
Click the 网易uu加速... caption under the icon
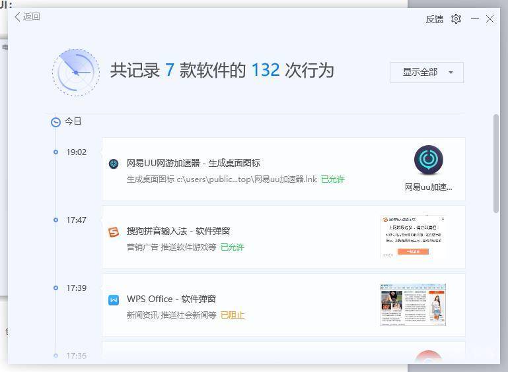click(428, 187)
